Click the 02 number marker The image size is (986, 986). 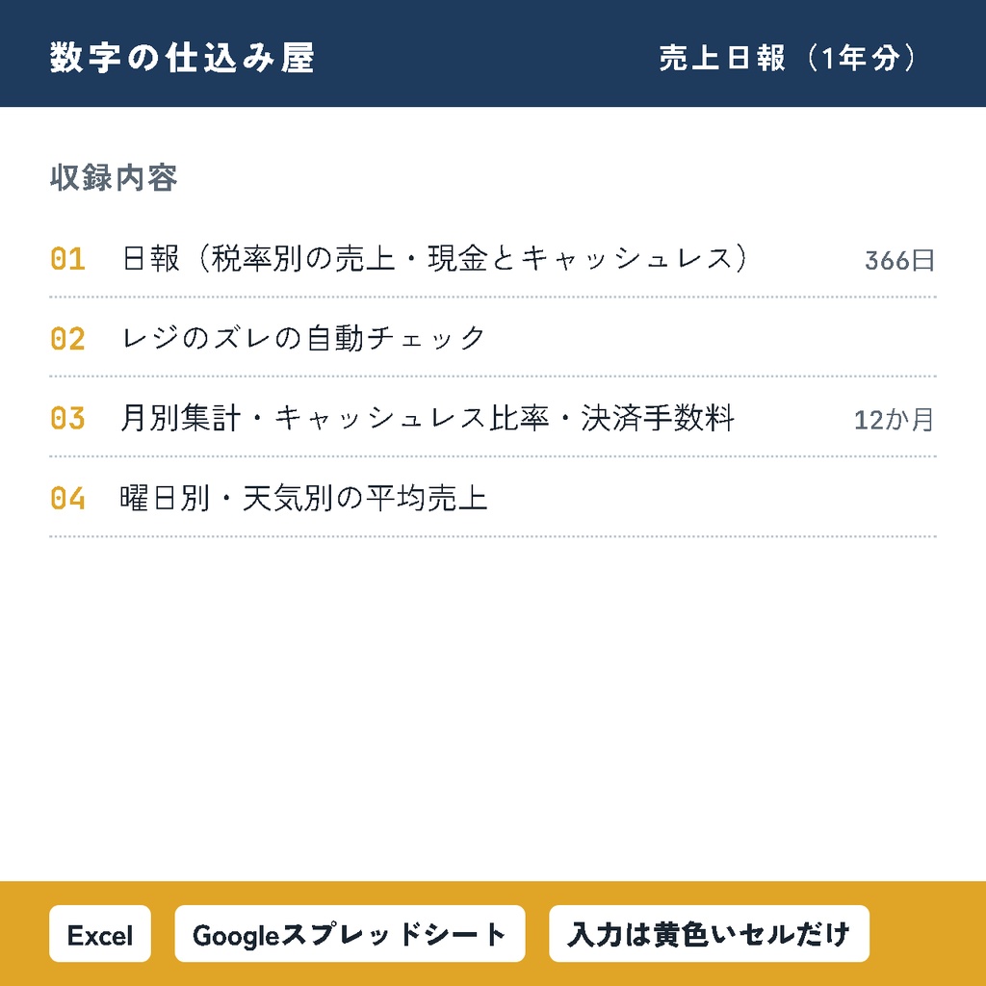point(68,339)
